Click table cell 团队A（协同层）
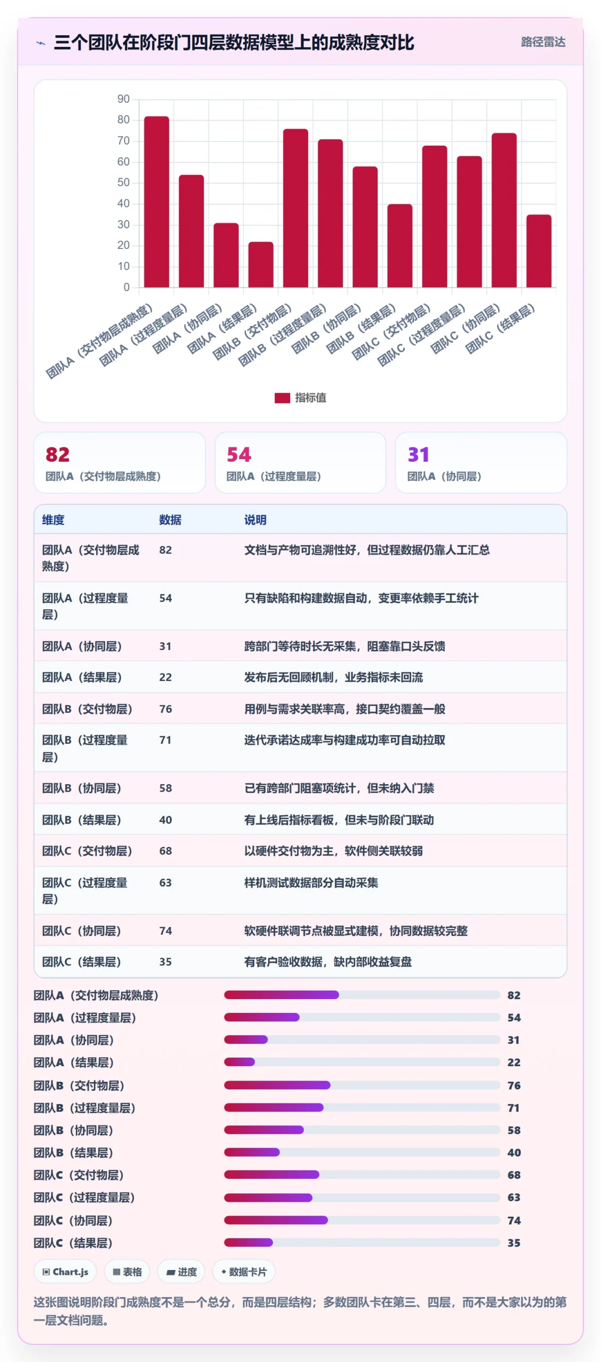The image size is (601, 1362). (82, 646)
